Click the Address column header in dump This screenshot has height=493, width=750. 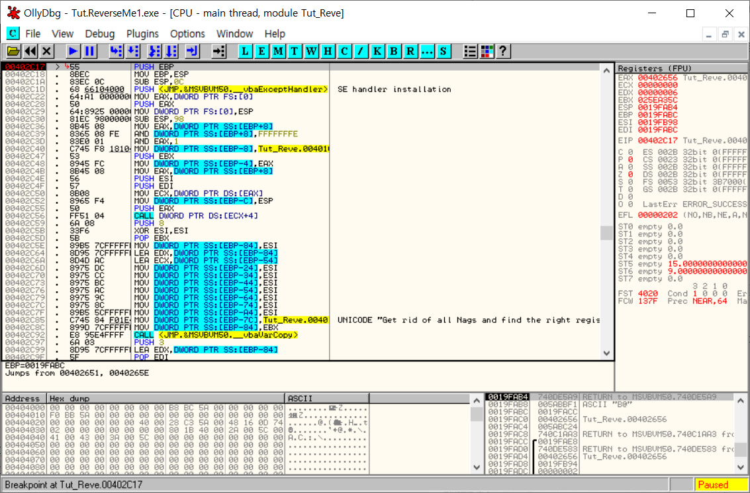click(x=24, y=398)
